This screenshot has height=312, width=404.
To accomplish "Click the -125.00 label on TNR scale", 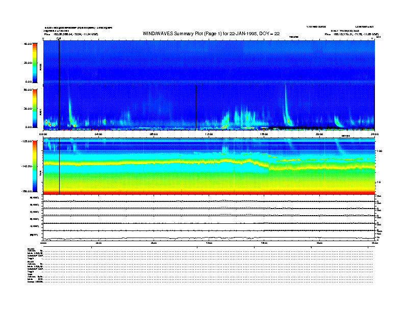I will tap(27, 141).
